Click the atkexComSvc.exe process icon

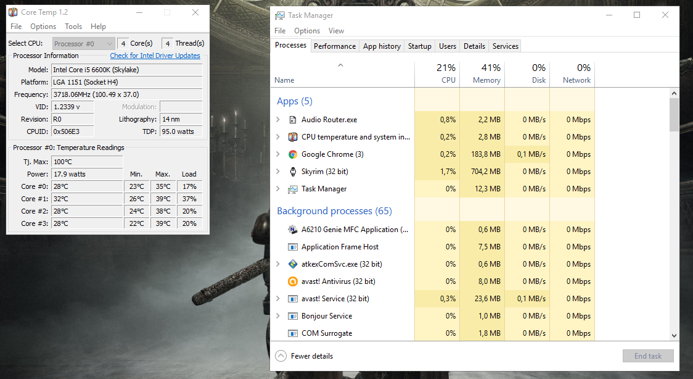293,264
